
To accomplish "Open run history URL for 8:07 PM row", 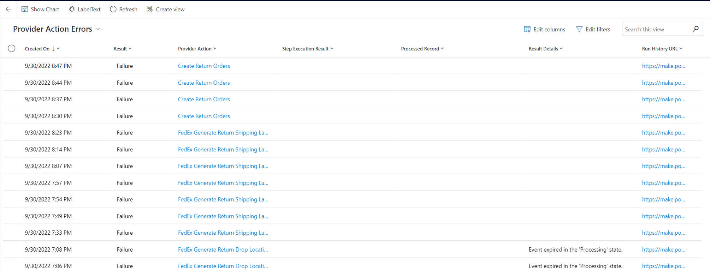I will [x=664, y=166].
